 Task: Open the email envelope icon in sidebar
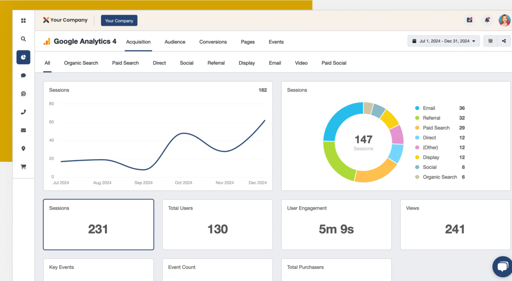(x=23, y=130)
